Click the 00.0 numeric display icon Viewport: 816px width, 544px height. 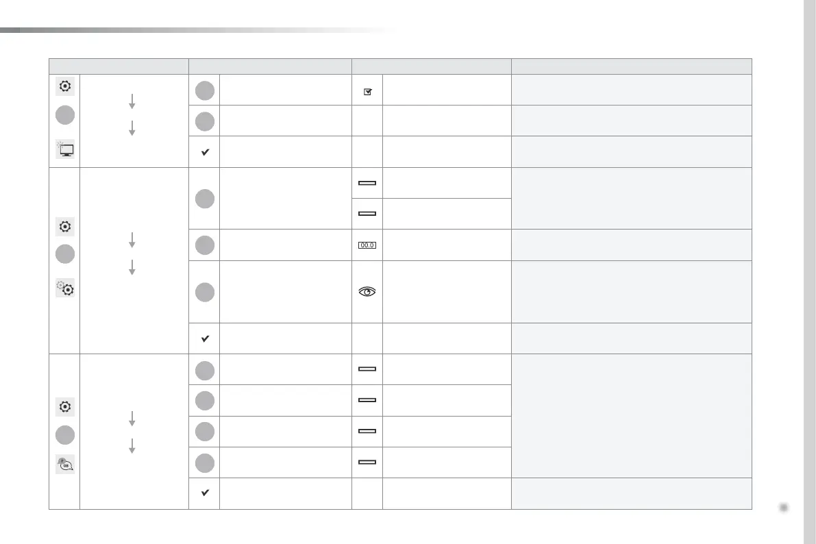[367, 245]
